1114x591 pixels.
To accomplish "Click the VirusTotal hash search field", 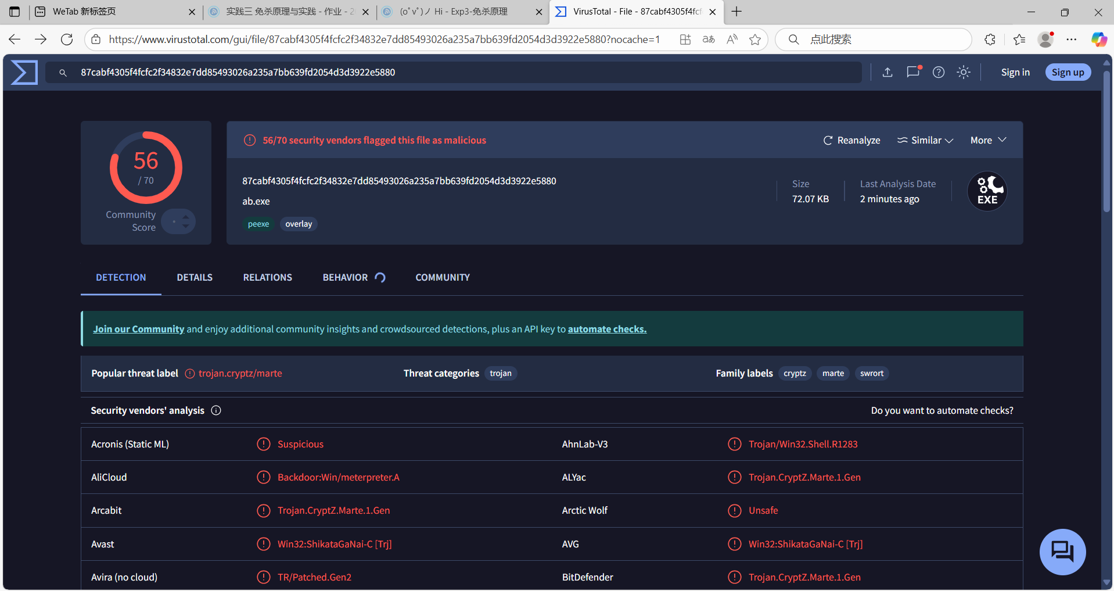I will coord(454,73).
